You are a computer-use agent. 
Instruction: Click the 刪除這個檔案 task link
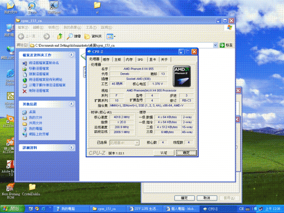39,91
